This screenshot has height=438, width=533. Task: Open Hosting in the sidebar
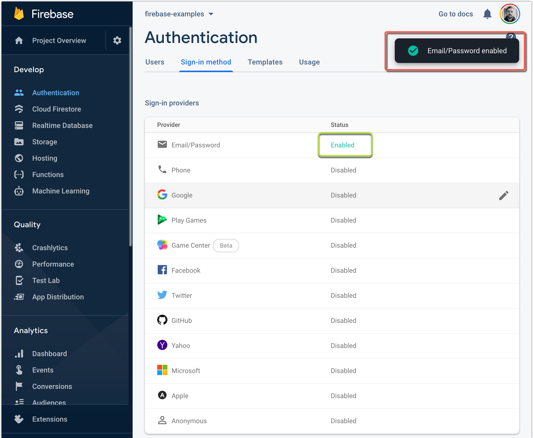pyautogui.click(x=45, y=158)
